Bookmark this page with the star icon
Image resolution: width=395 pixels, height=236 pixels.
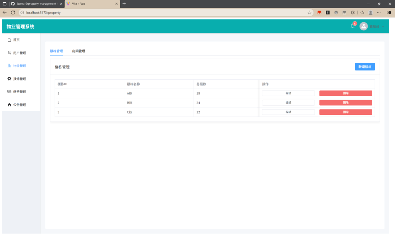(x=310, y=12)
